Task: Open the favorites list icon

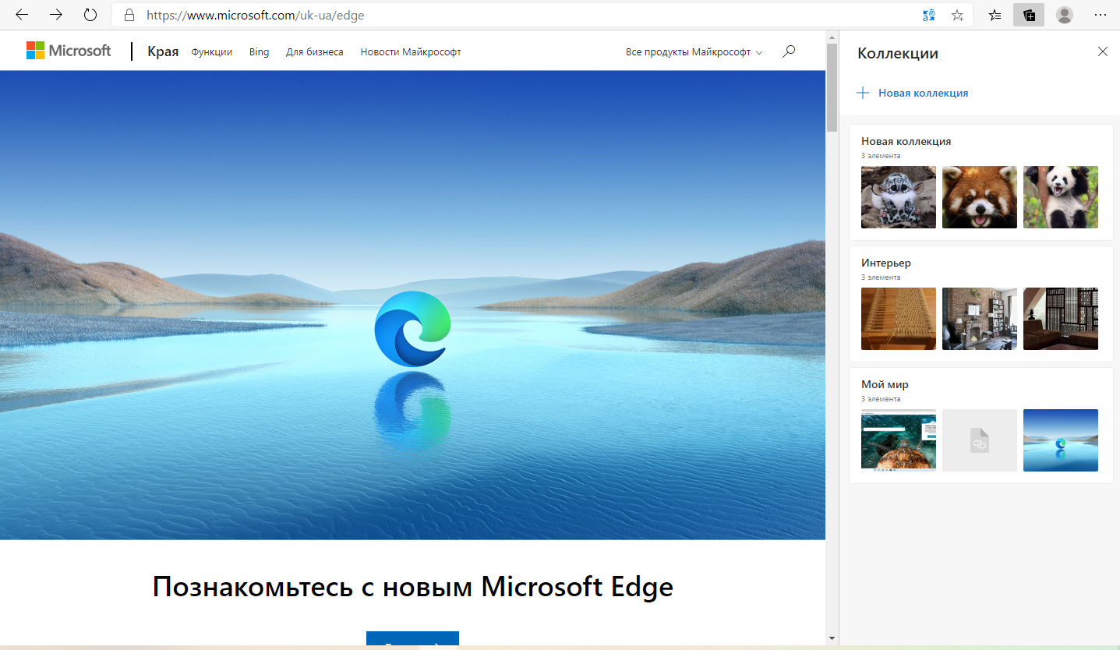Action: 995,15
